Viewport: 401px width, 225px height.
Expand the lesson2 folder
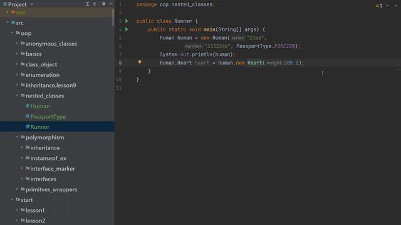(x=17, y=221)
